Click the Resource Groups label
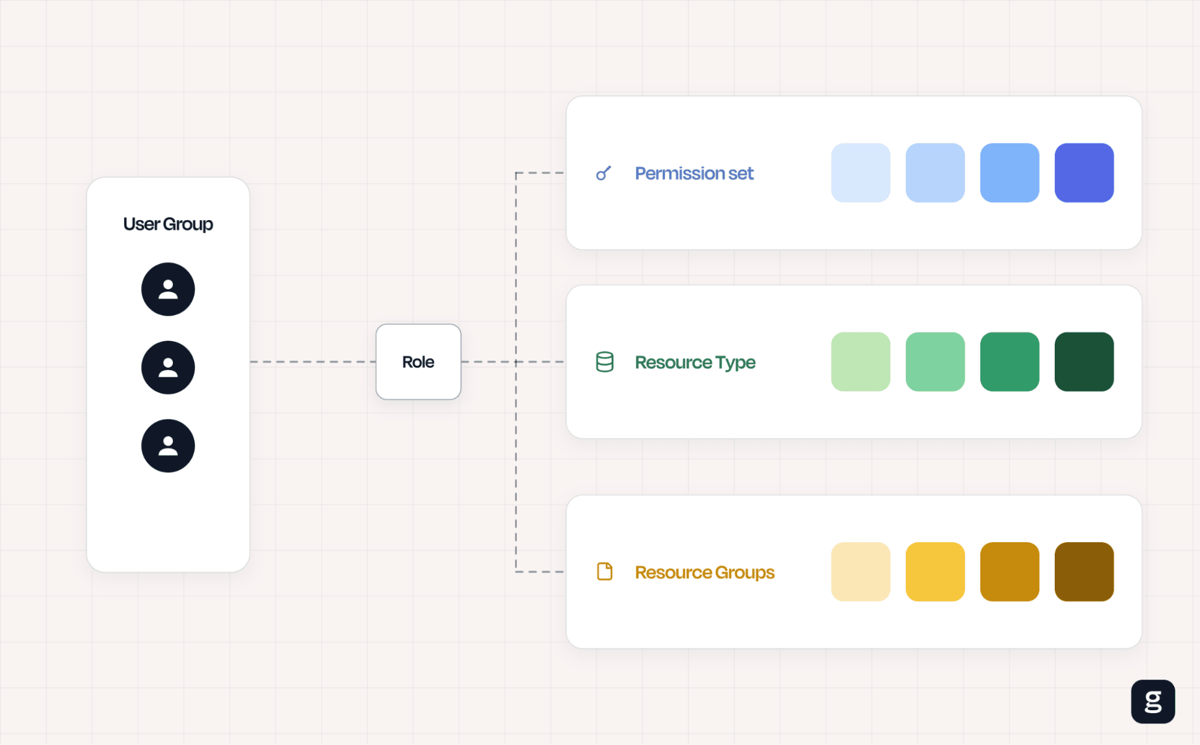The height and width of the screenshot is (745, 1200). click(705, 572)
